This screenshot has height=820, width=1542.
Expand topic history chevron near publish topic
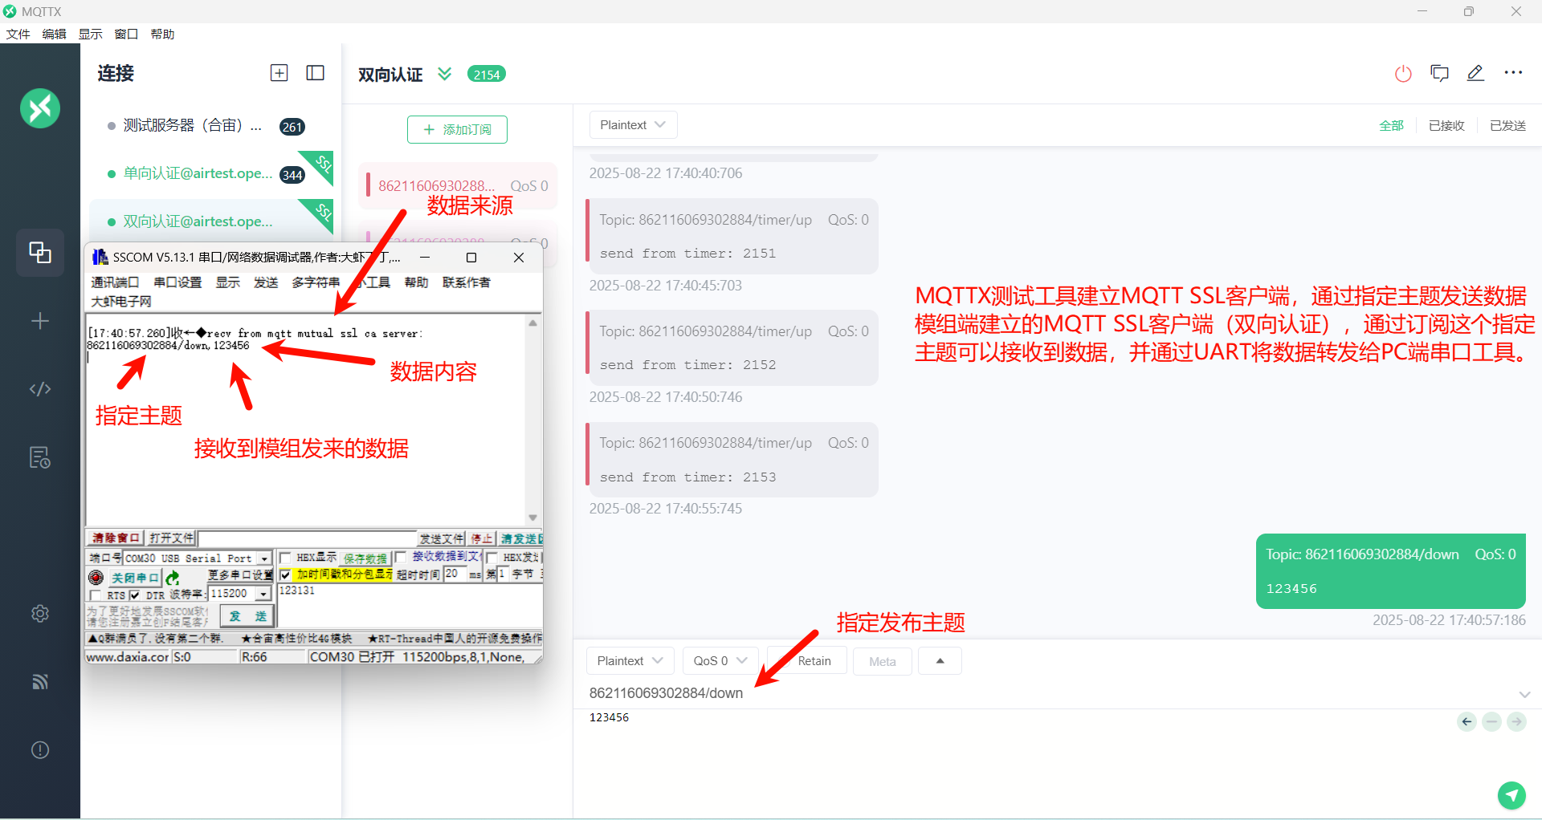(1524, 694)
